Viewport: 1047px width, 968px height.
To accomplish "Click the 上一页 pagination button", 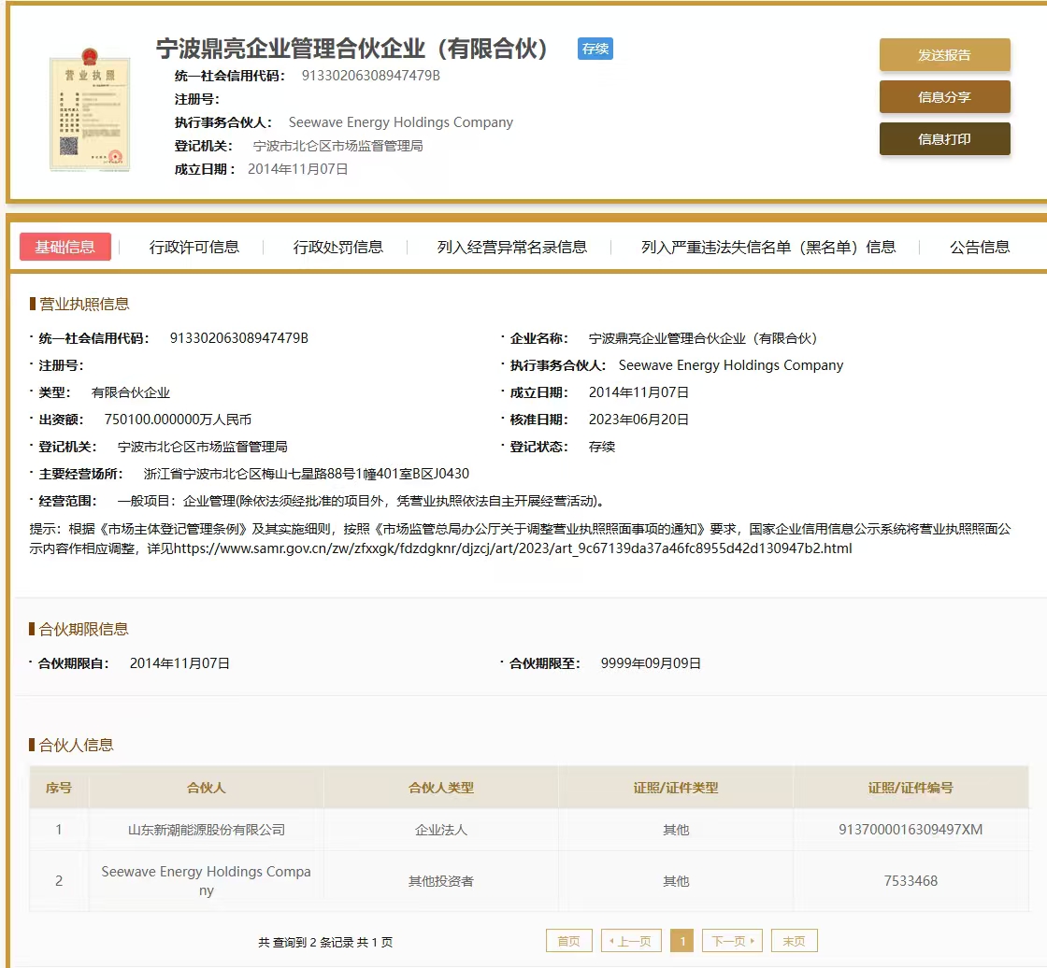I will (631, 941).
